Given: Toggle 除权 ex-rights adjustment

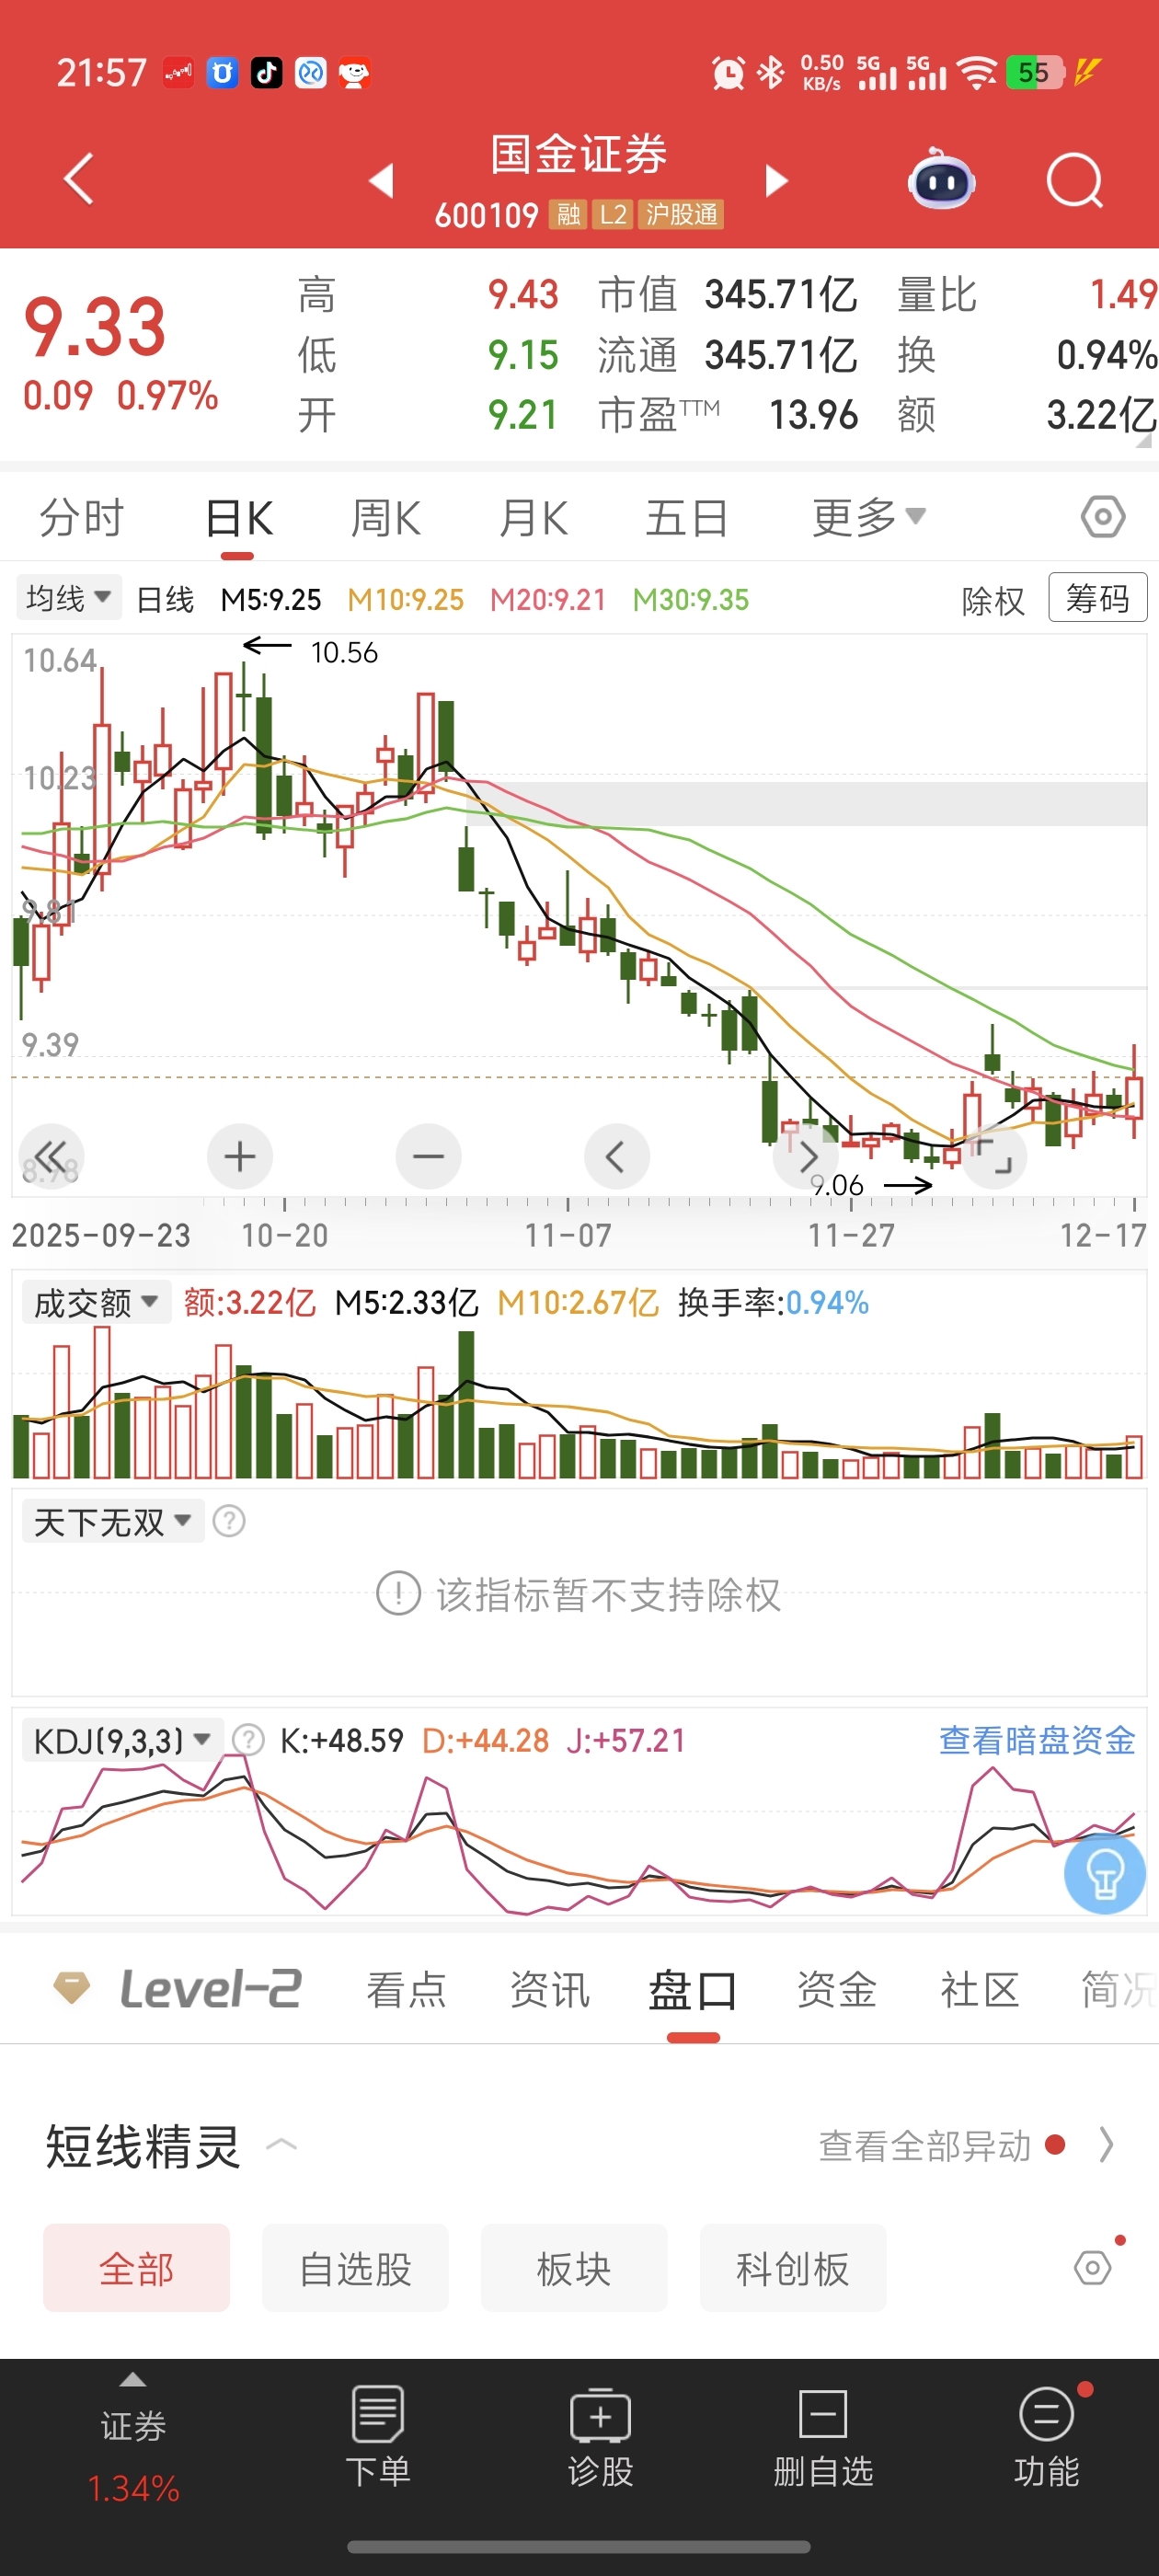Looking at the screenshot, I should coord(992,600).
